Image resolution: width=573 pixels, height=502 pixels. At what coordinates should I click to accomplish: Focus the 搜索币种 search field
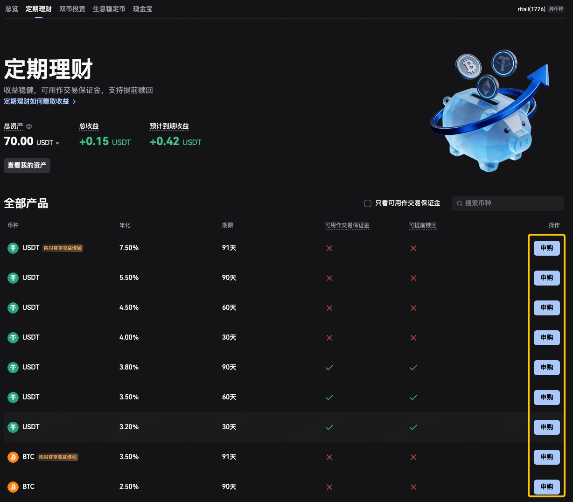click(508, 203)
